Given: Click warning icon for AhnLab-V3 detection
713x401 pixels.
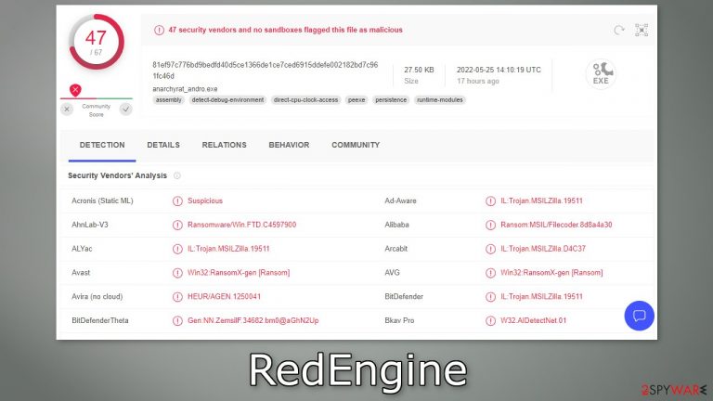Looking at the screenshot, I should tap(177, 225).
